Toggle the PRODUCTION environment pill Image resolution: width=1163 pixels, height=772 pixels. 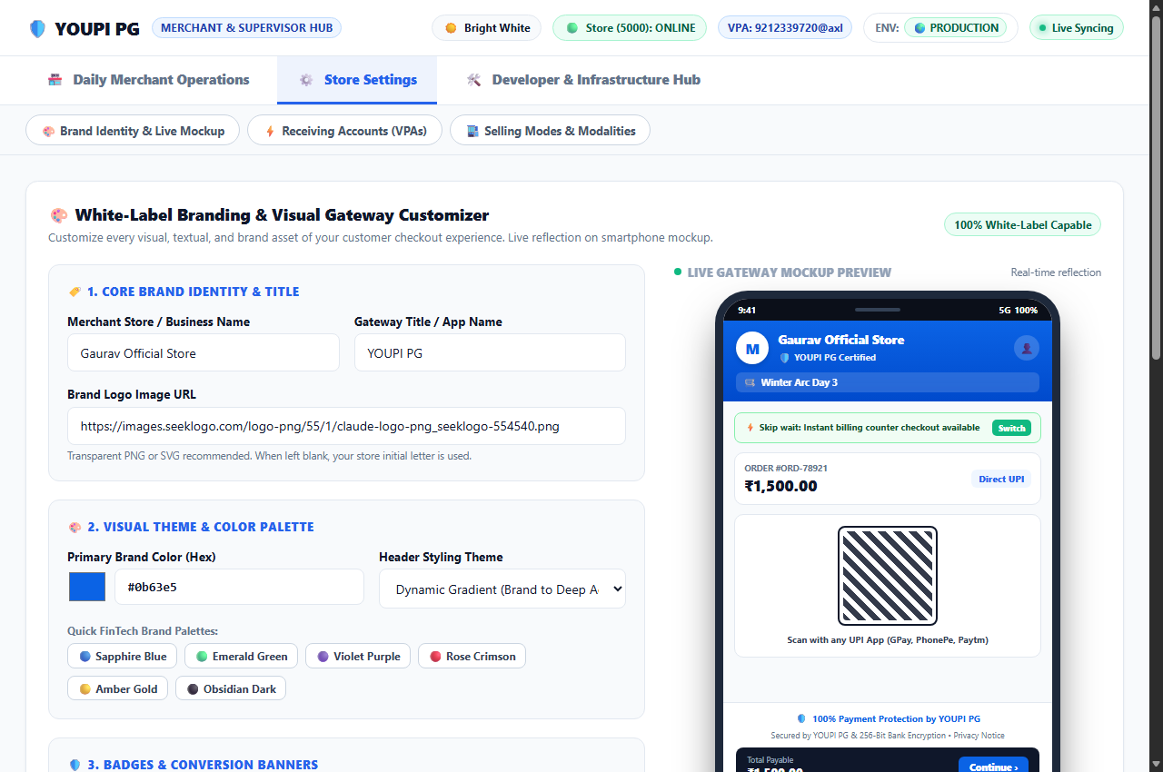[x=956, y=28]
